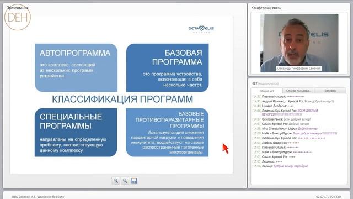
Task: Click chat message from Irina Cherstuikova - Lisboa
Action: click(285, 129)
